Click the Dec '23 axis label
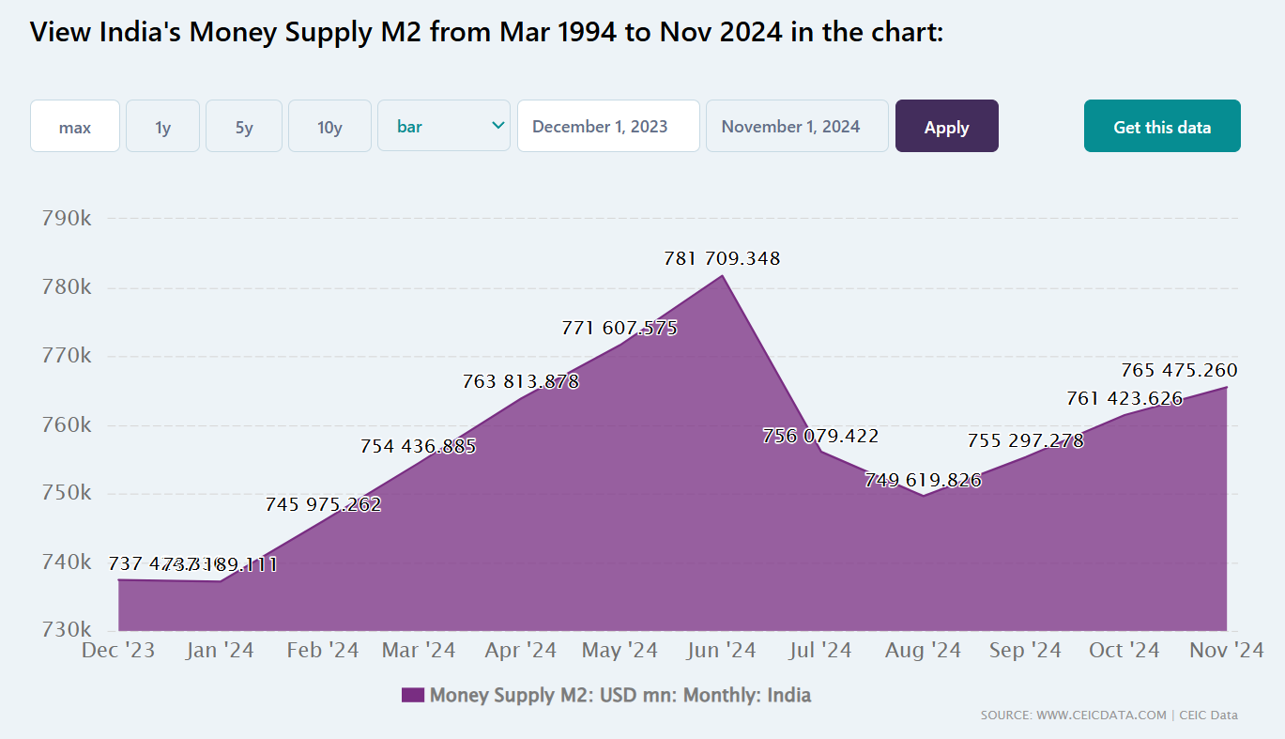This screenshot has height=739, width=1285. [x=118, y=650]
